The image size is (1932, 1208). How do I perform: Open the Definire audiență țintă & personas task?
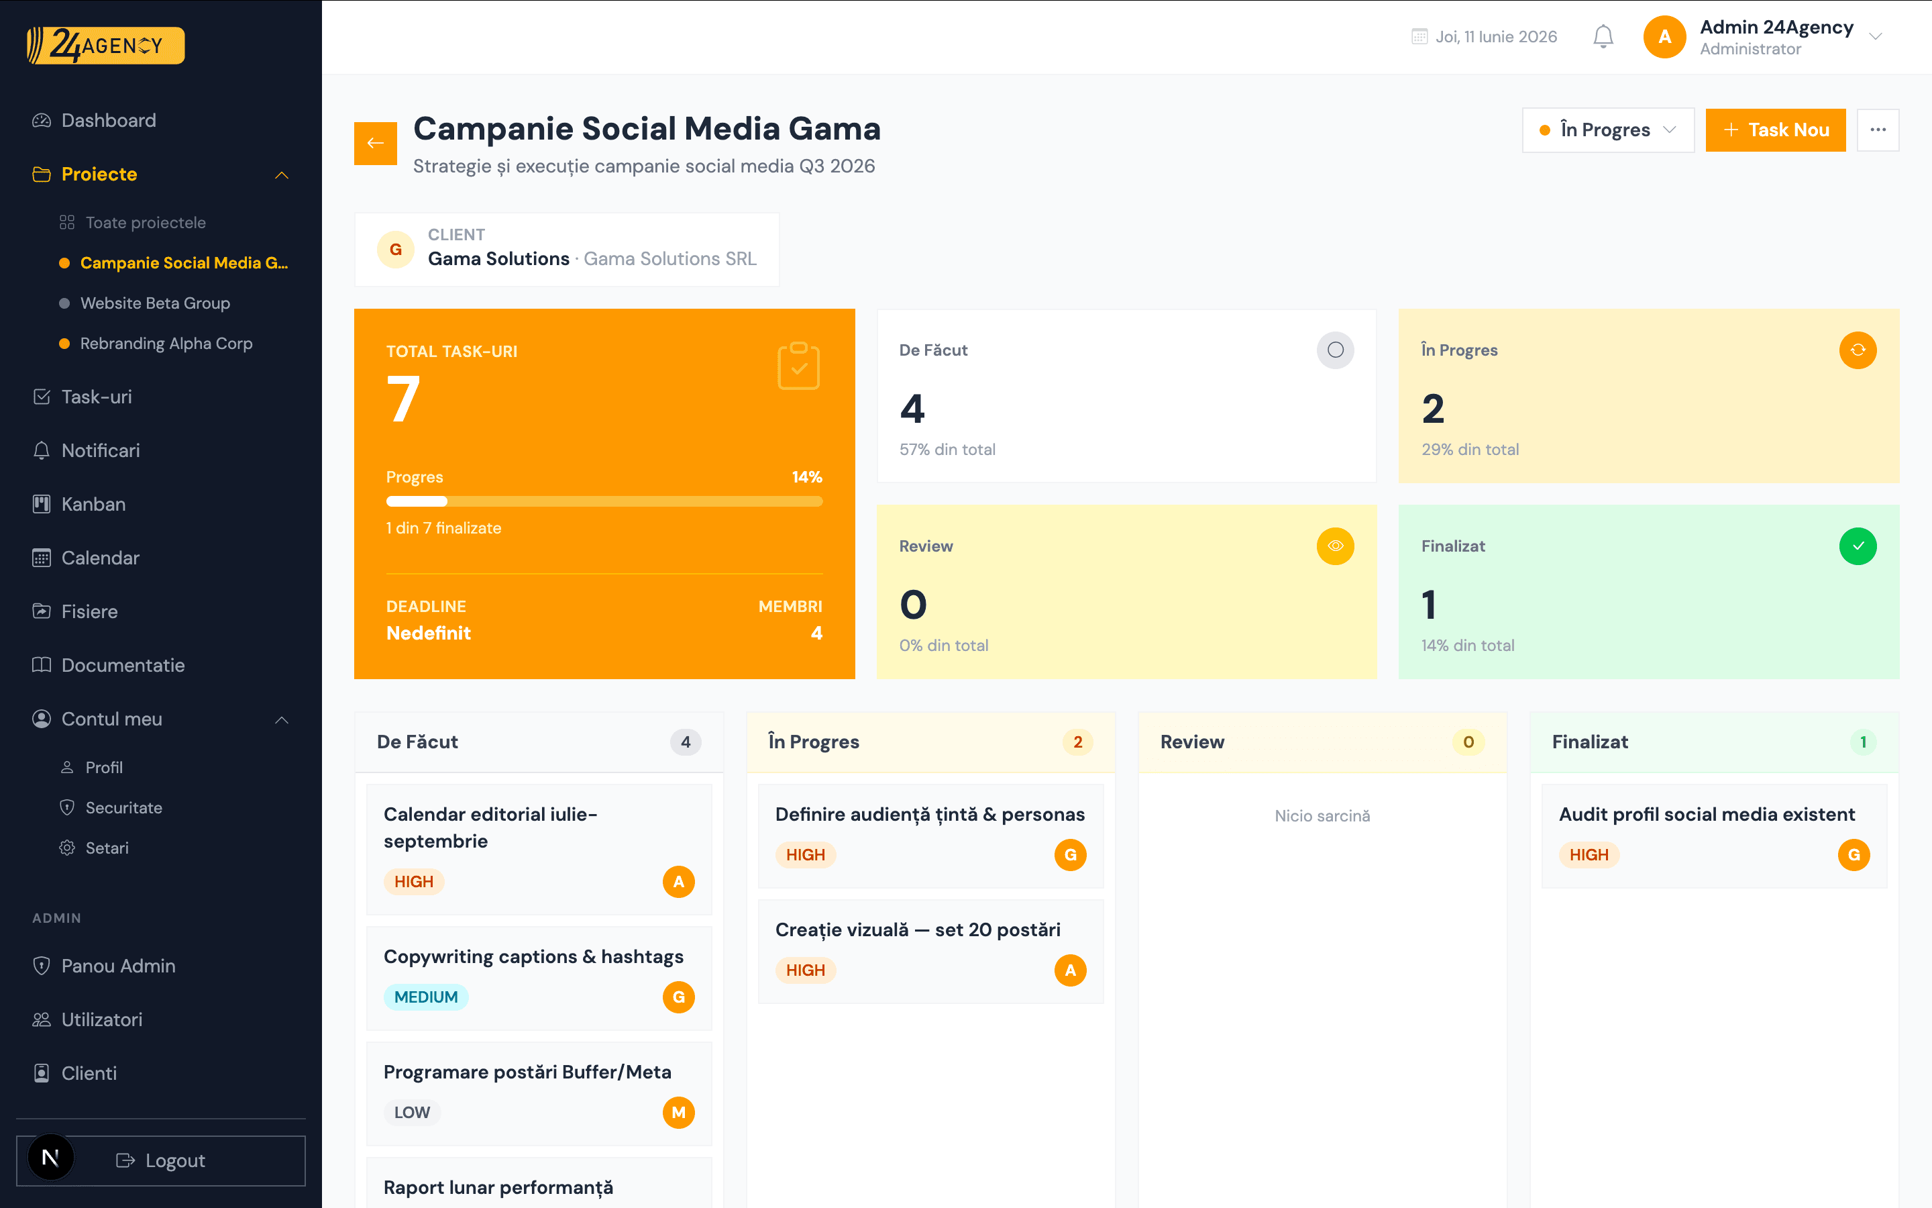click(x=931, y=836)
